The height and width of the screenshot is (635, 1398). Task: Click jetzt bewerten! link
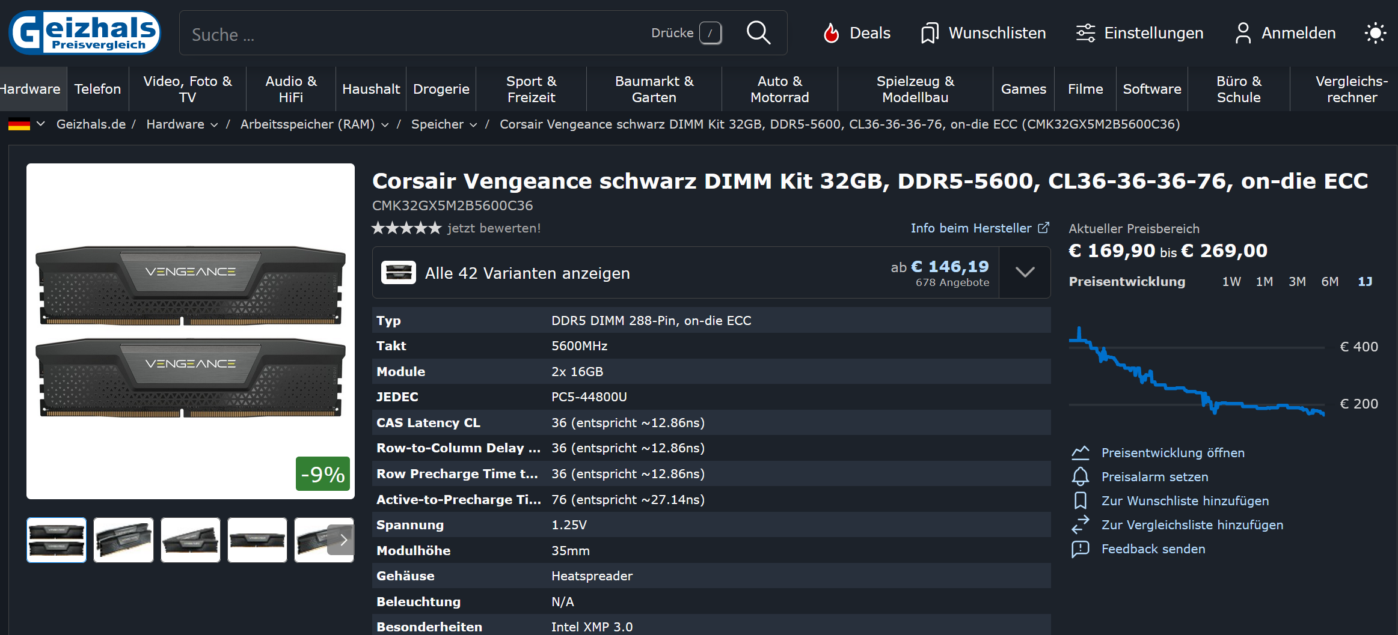click(494, 228)
